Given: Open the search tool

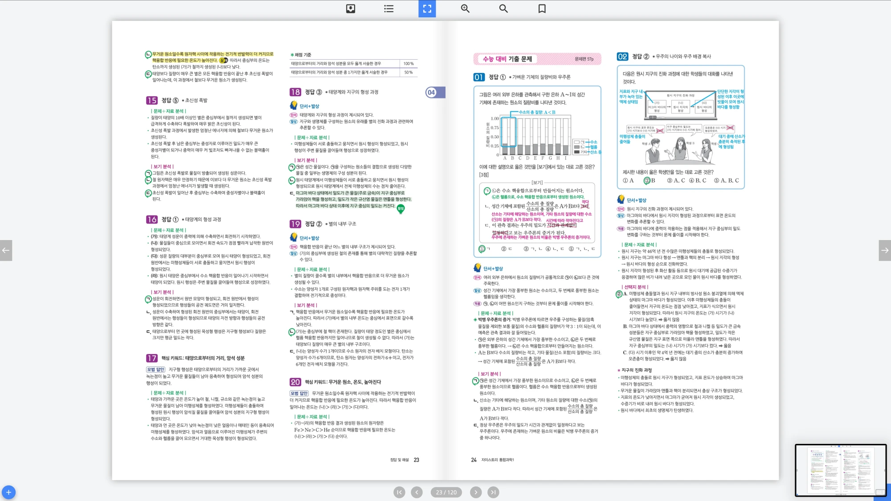Looking at the screenshot, I should click(x=503, y=8).
